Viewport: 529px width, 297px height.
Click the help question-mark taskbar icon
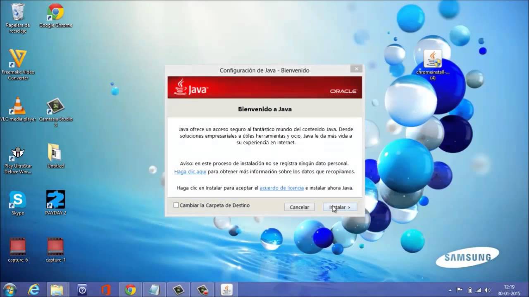click(x=82, y=290)
